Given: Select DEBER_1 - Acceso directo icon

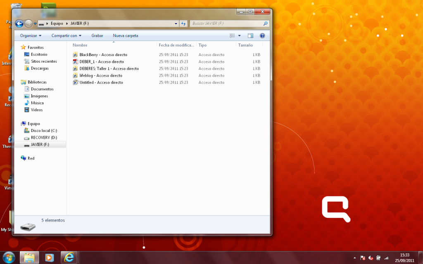Looking at the screenshot, I should [x=75, y=62].
